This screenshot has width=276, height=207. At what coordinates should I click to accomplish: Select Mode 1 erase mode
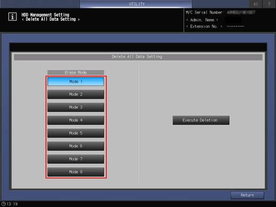tap(76, 82)
